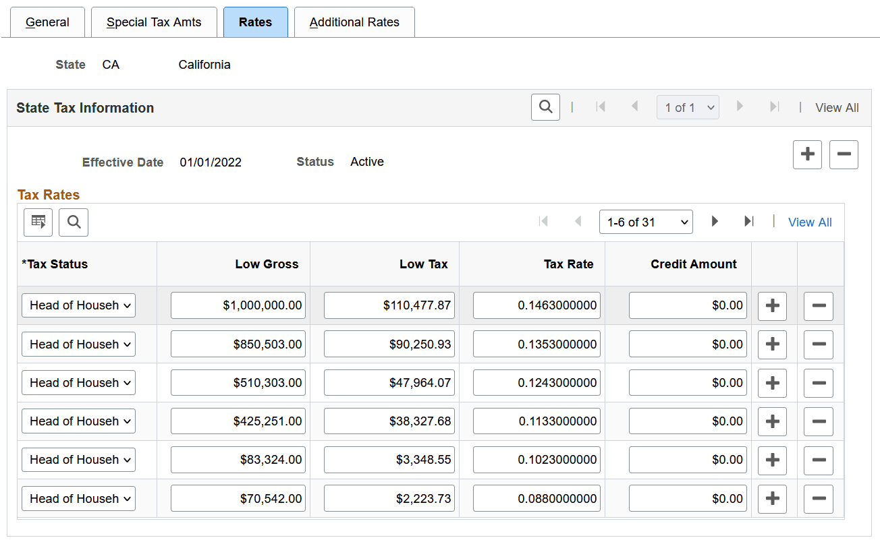The image size is (880, 542).
Task: Edit the Tax Rate field showing 0.0880000000
Action: pyautogui.click(x=536, y=498)
